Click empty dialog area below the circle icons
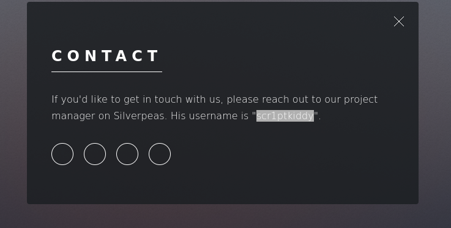451x228 pixels. click(x=223, y=184)
